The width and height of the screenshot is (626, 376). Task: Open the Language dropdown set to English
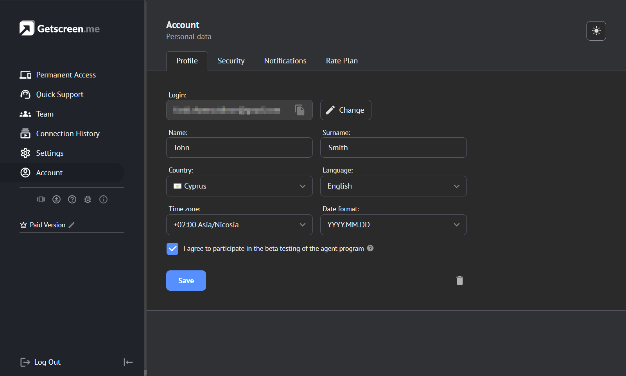click(393, 186)
